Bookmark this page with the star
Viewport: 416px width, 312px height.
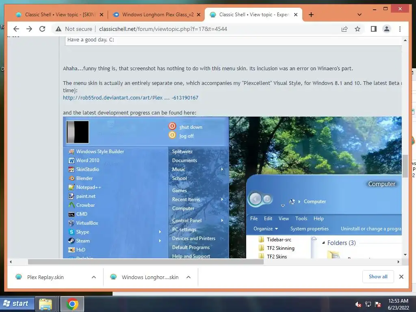pos(357,29)
